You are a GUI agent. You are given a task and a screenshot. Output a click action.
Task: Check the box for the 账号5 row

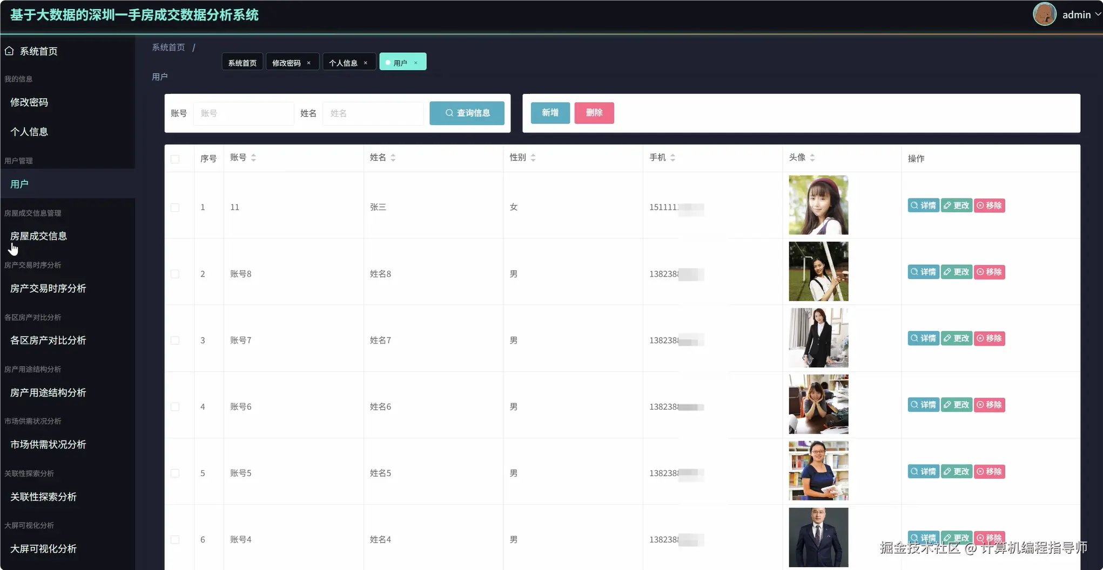click(x=175, y=473)
